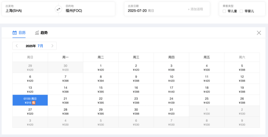Viewport: 268px width, 137px height.
Task: Select July 25 in the calendar
Action: click(x=207, y=100)
